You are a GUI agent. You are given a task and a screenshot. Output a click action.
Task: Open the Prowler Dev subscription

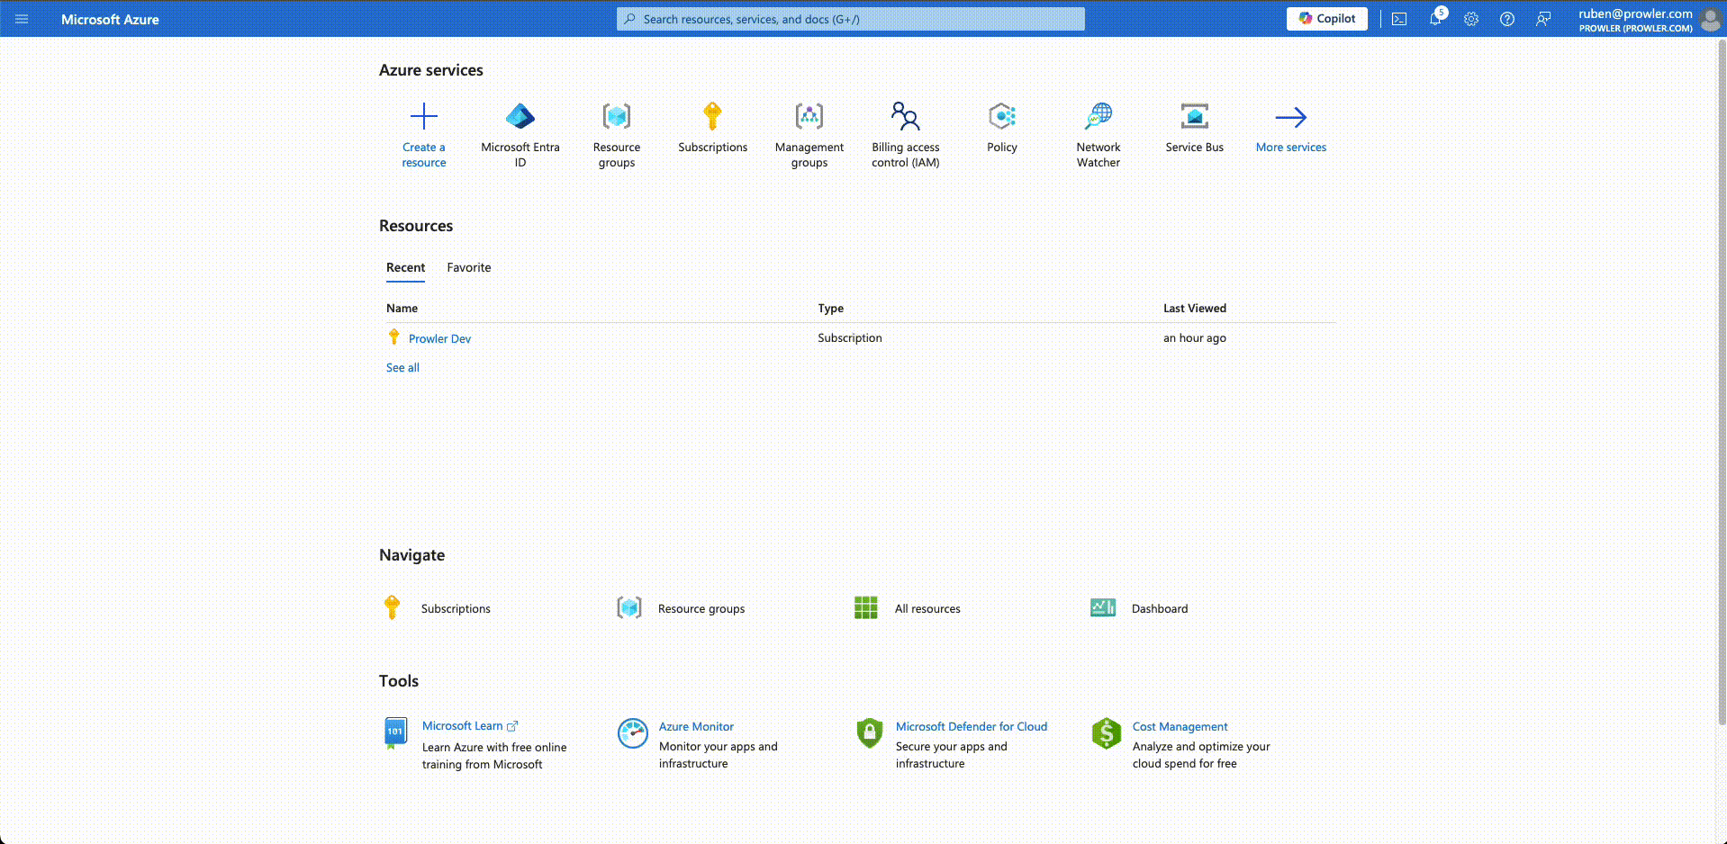(440, 338)
